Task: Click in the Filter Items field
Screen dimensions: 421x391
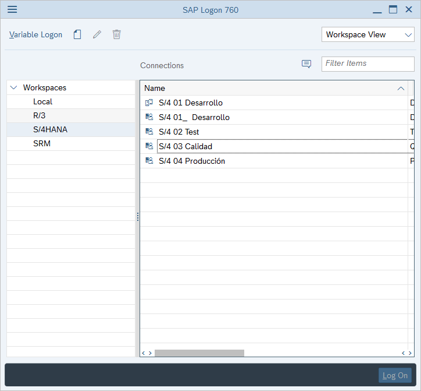Action: coord(367,64)
